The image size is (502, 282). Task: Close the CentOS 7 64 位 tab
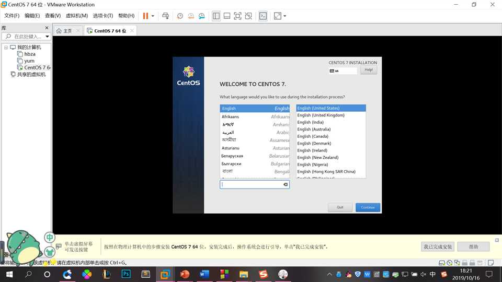coord(132,31)
